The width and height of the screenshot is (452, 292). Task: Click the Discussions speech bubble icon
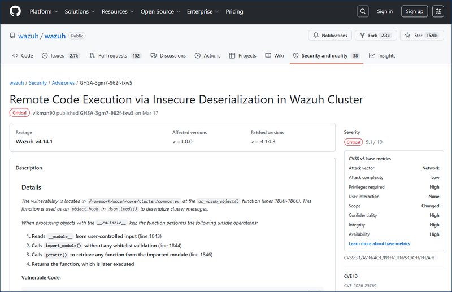(153, 56)
